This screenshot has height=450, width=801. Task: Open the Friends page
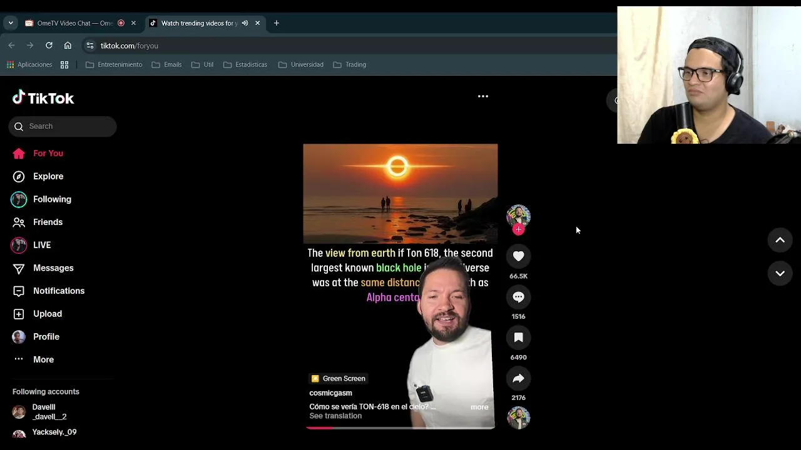[x=38, y=222]
